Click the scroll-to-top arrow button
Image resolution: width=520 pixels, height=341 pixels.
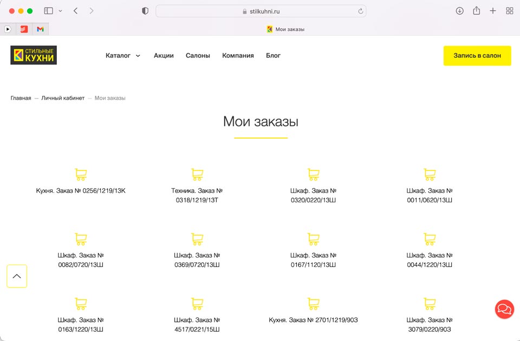point(17,276)
